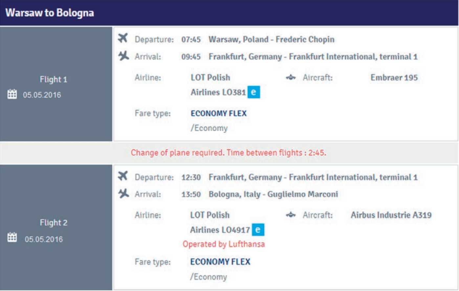
Task: Select the Flight 2 side panel label
Action: click(54, 223)
